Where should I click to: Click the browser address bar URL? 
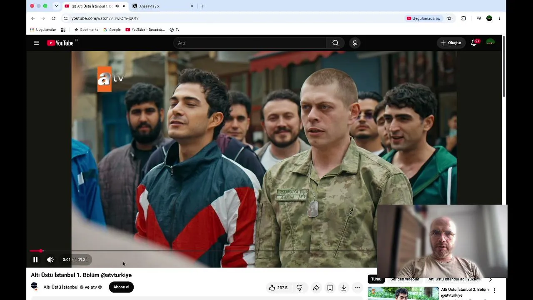click(x=105, y=18)
